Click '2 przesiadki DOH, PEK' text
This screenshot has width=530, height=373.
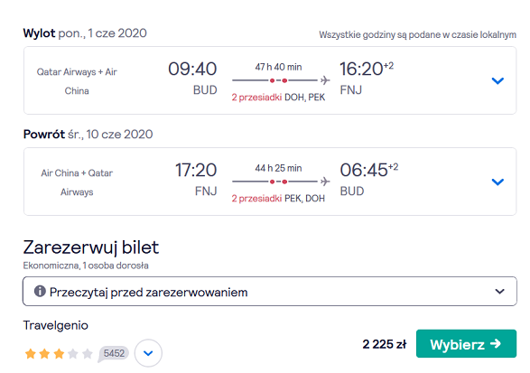278,98
